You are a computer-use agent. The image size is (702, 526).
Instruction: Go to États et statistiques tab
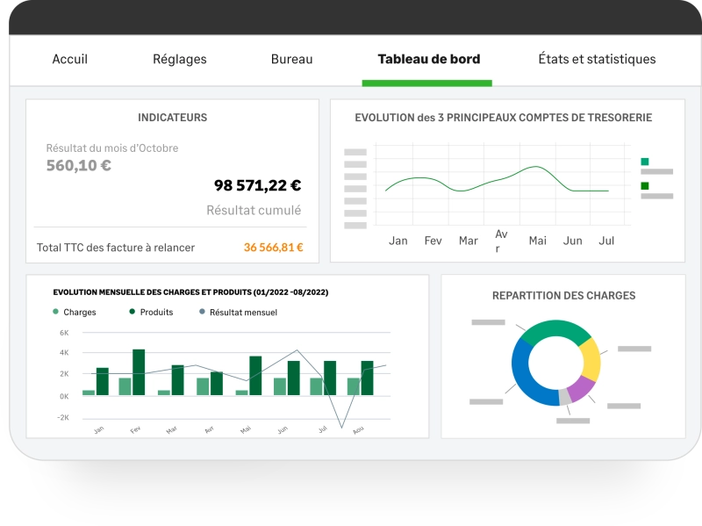coord(597,59)
